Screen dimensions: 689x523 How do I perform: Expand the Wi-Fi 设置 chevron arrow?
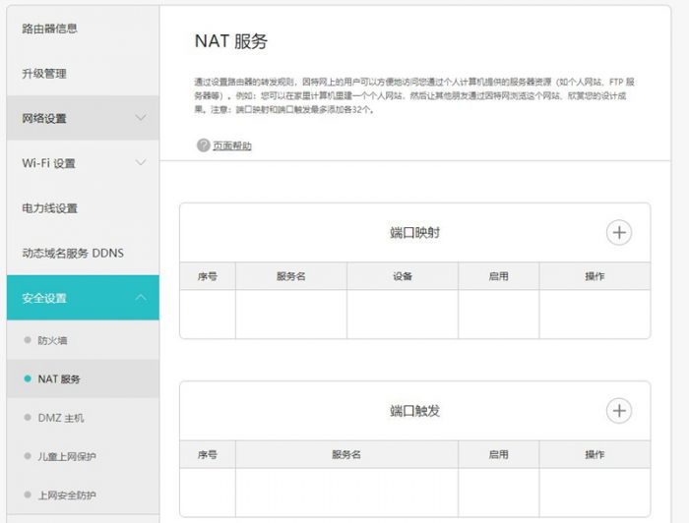(141, 163)
